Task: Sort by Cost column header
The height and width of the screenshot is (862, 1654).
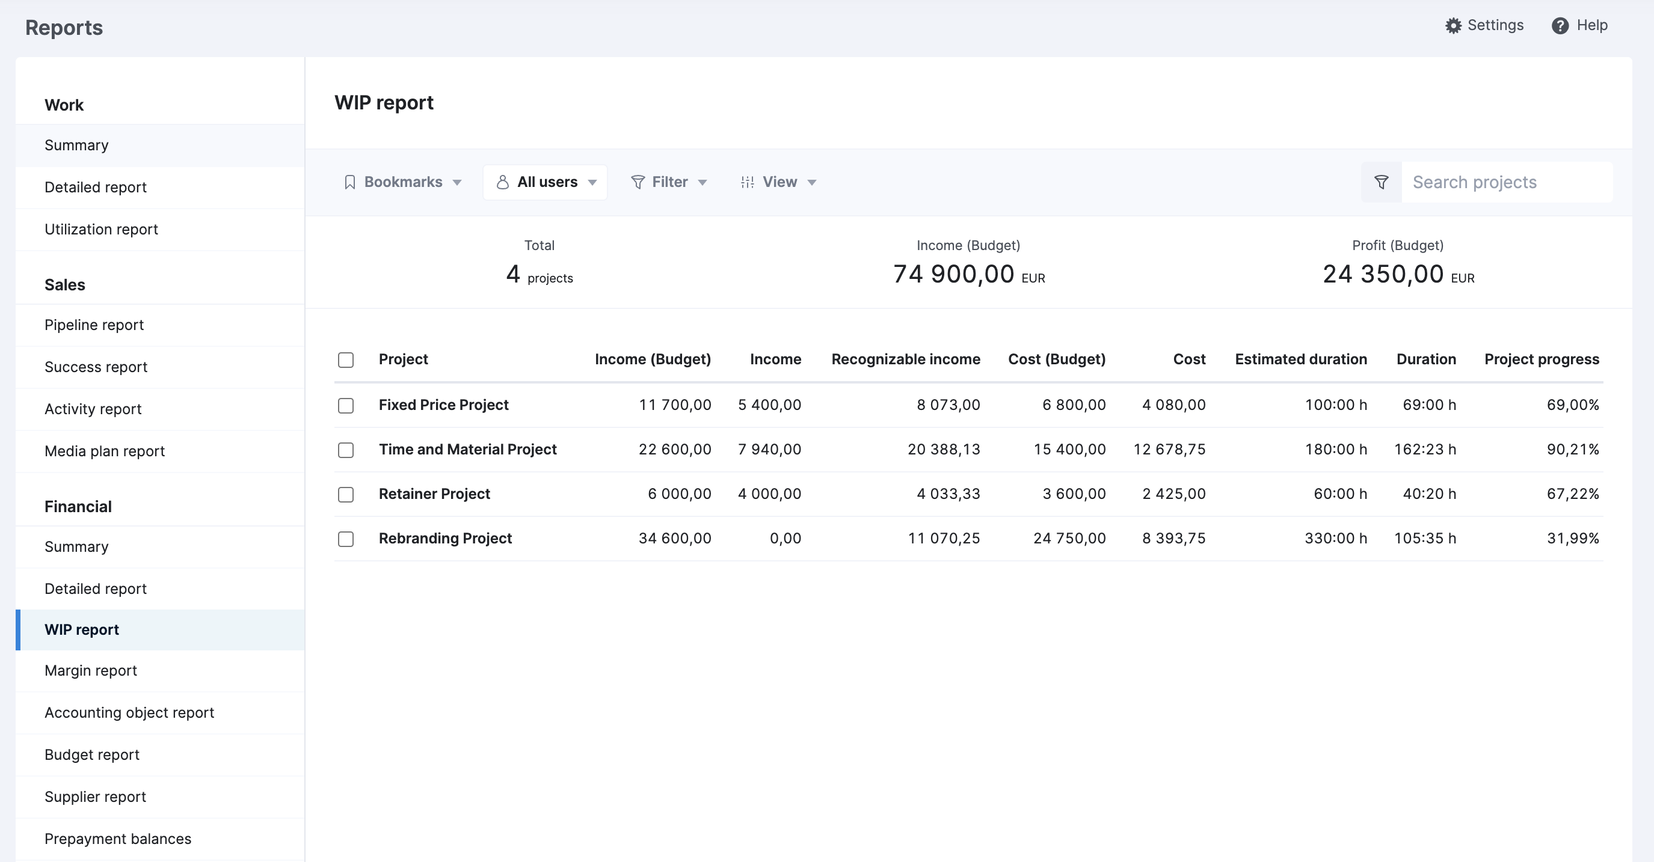Action: pyautogui.click(x=1189, y=359)
